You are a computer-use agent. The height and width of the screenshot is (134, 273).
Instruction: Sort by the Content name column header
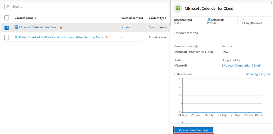tap(25, 18)
